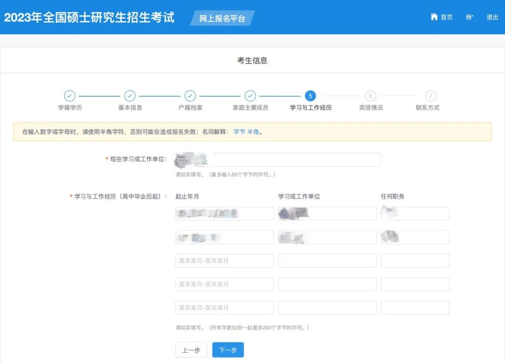Click the 基本信息 step label

pyautogui.click(x=130, y=107)
